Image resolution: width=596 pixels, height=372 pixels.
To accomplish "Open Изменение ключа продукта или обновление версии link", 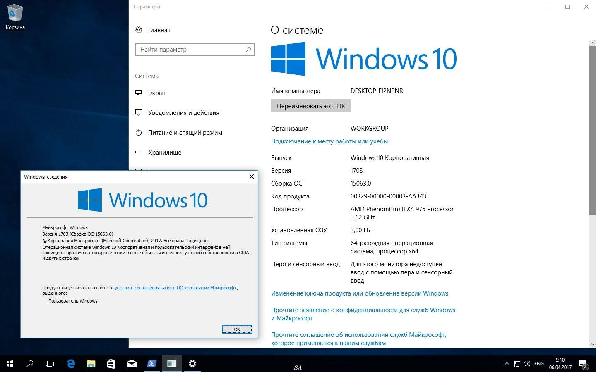I will click(x=360, y=293).
